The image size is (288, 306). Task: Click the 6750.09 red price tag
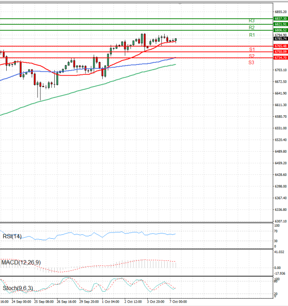click(280, 51)
